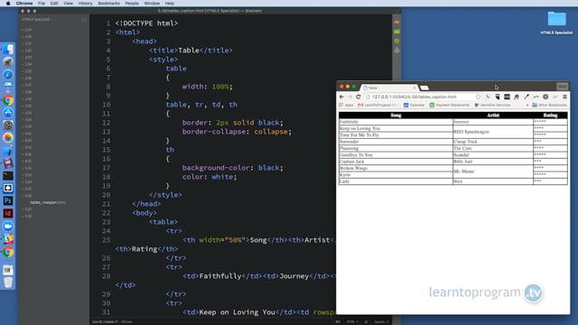Expand the 5.08 folder in sidebar
Image resolution: width=578 pixels, height=325 pixels.
(x=27, y=216)
